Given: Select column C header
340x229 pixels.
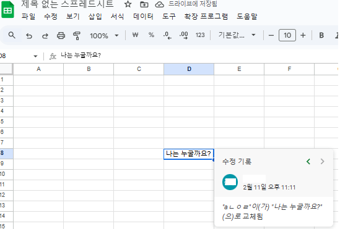Looking at the screenshot, I should click(139, 69).
